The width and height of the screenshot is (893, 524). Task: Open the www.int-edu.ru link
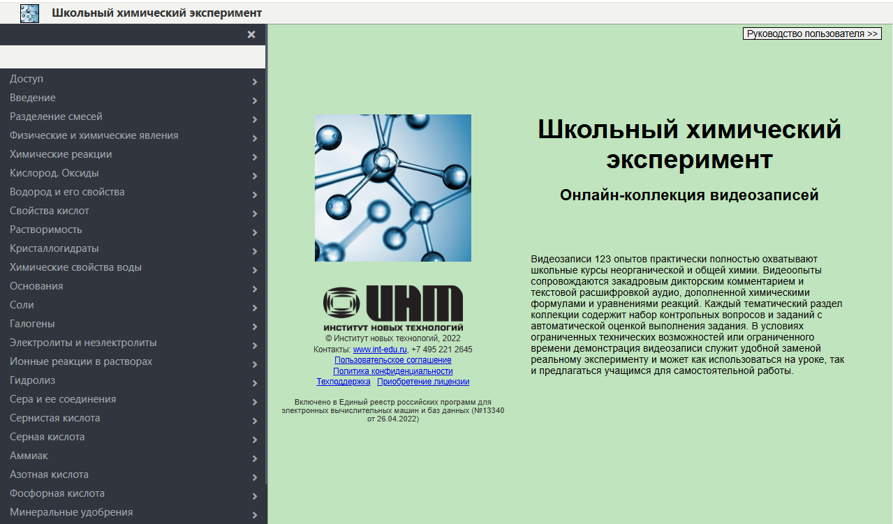[x=380, y=350]
